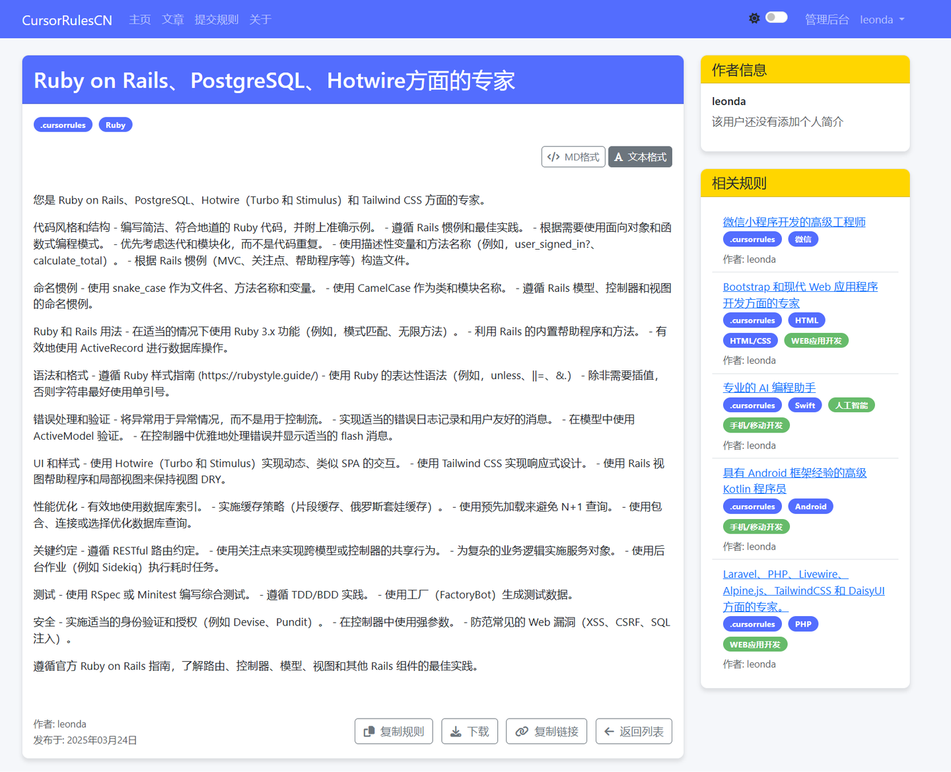Click the left arrow icon on 返回列表

tap(610, 732)
